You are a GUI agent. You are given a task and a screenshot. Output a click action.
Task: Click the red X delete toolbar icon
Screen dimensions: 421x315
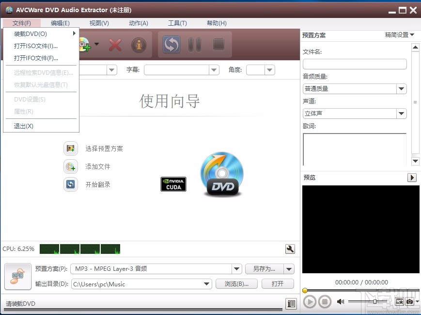point(115,44)
